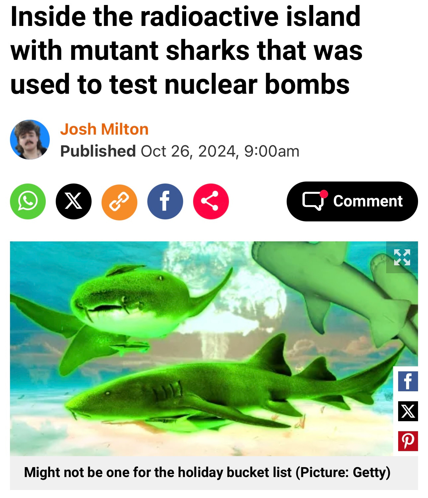Click the speech bubble icon in the Comment button

click(x=313, y=201)
